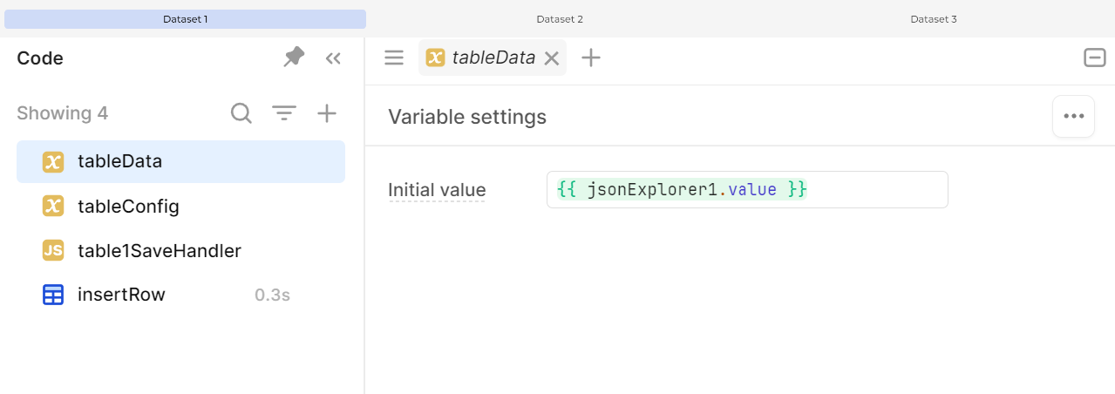The width and height of the screenshot is (1115, 394).
Task: Close the tableData editor tab
Action: tap(551, 58)
